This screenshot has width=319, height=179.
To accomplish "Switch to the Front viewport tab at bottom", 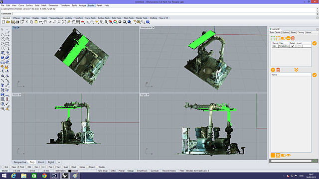I will pos(41,163).
